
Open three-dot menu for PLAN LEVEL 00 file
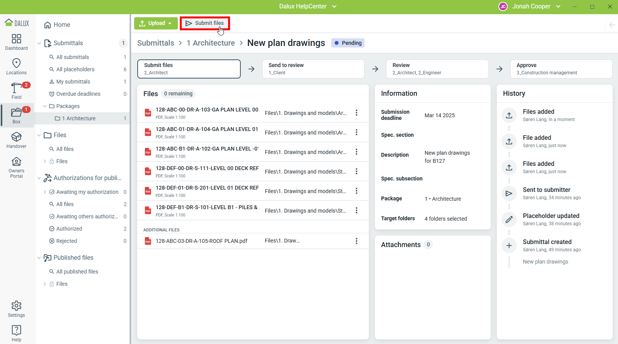(x=357, y=113)
